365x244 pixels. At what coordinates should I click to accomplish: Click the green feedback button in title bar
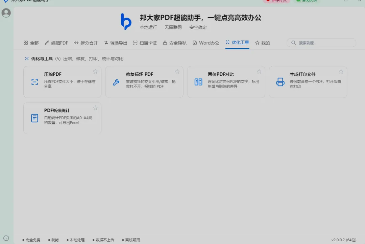tap(307, 1)
